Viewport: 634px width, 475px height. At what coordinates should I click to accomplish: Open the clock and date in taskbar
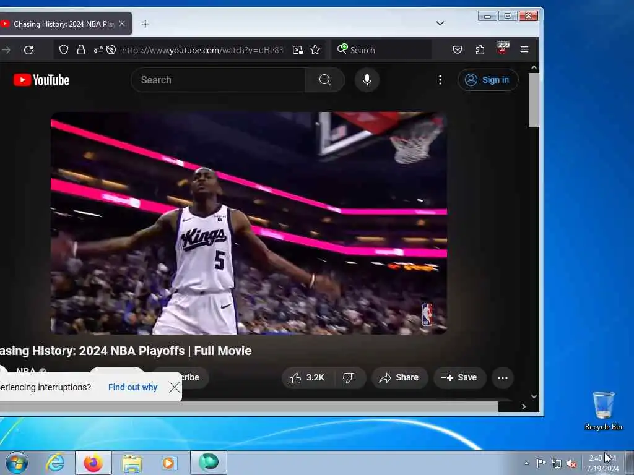coord(602,463)
